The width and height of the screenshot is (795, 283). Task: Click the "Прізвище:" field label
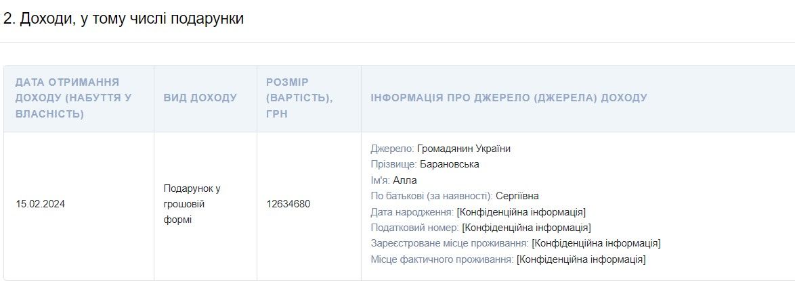[x=393, y=164]
